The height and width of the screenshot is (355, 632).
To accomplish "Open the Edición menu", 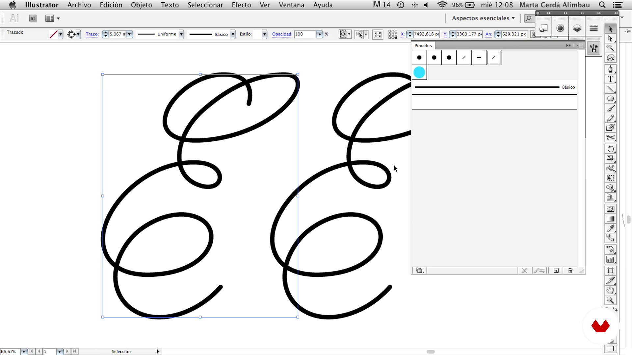I will (x=111, y=5).
